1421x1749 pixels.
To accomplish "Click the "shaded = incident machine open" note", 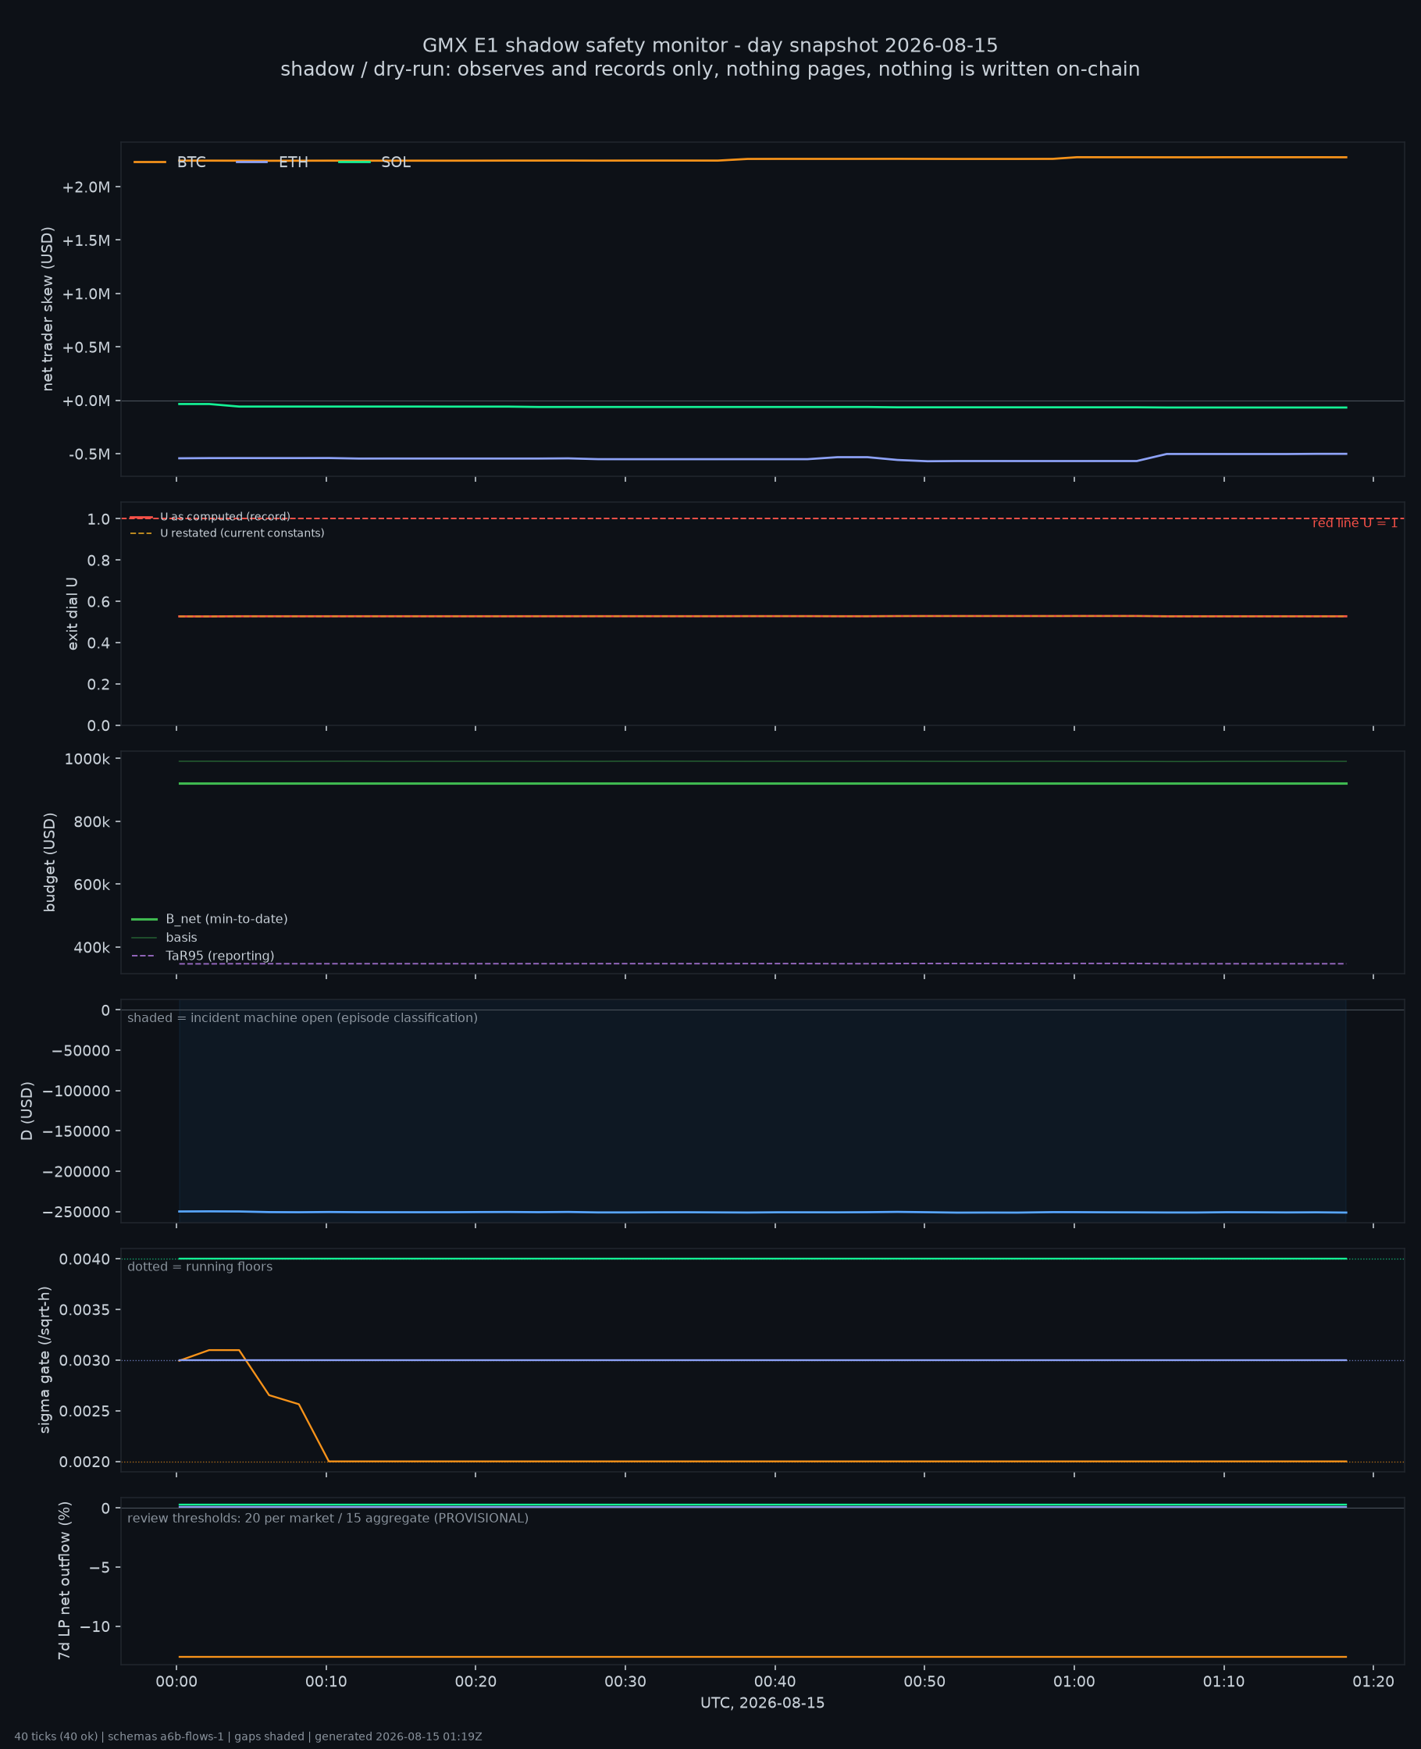I will click(303, 1018).
